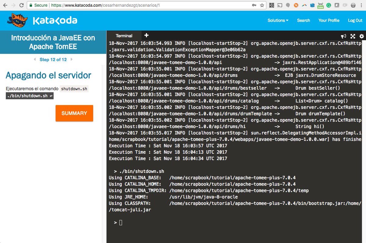
Task: Click the '/api/drums/drumTemplate' mapping line
Action: 227,114
